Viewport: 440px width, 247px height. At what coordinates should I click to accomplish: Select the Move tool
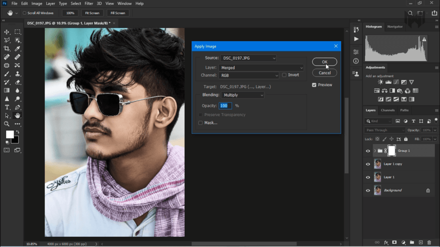tap(7, 32)
